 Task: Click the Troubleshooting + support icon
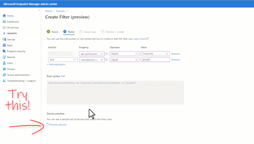pyautogui.click(x=4, y=81)
